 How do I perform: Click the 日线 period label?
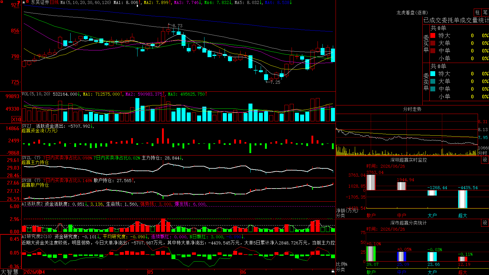[x=54, y=2]
